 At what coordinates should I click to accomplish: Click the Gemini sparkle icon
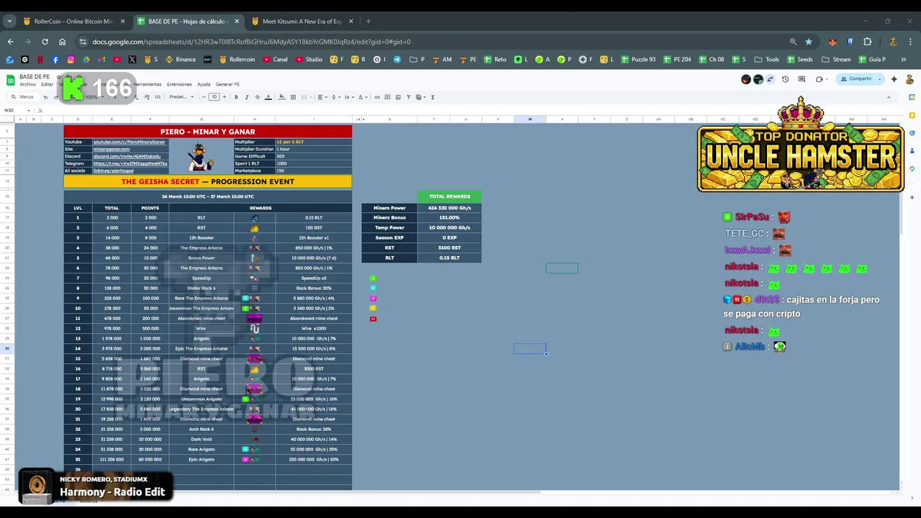[x=894, y=79]
